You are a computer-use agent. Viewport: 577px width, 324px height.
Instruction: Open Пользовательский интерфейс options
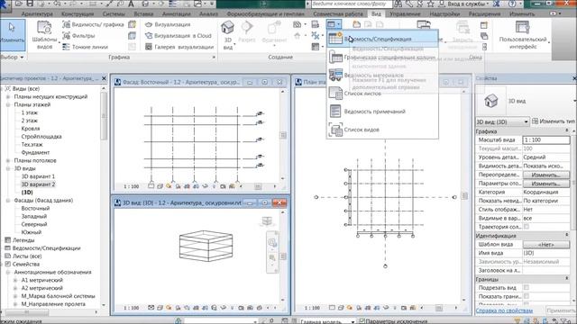tap(523, 35)
